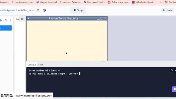
Task: Close the Python Turtle Graphics window
Action: [x=106, y=18]
